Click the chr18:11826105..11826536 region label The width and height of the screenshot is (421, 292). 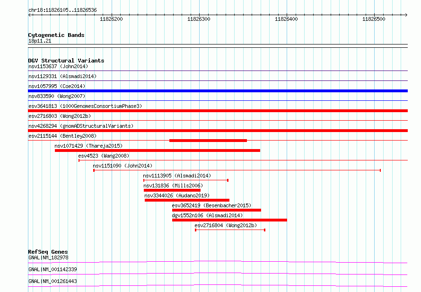point(62,10)
